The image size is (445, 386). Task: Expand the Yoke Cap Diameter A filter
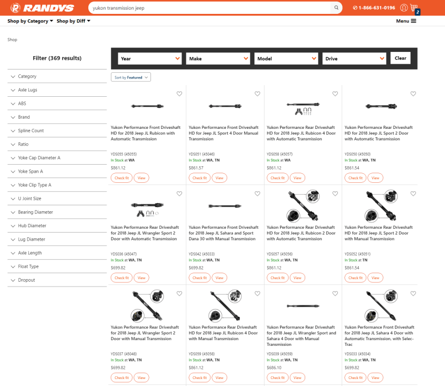(57, 158)
